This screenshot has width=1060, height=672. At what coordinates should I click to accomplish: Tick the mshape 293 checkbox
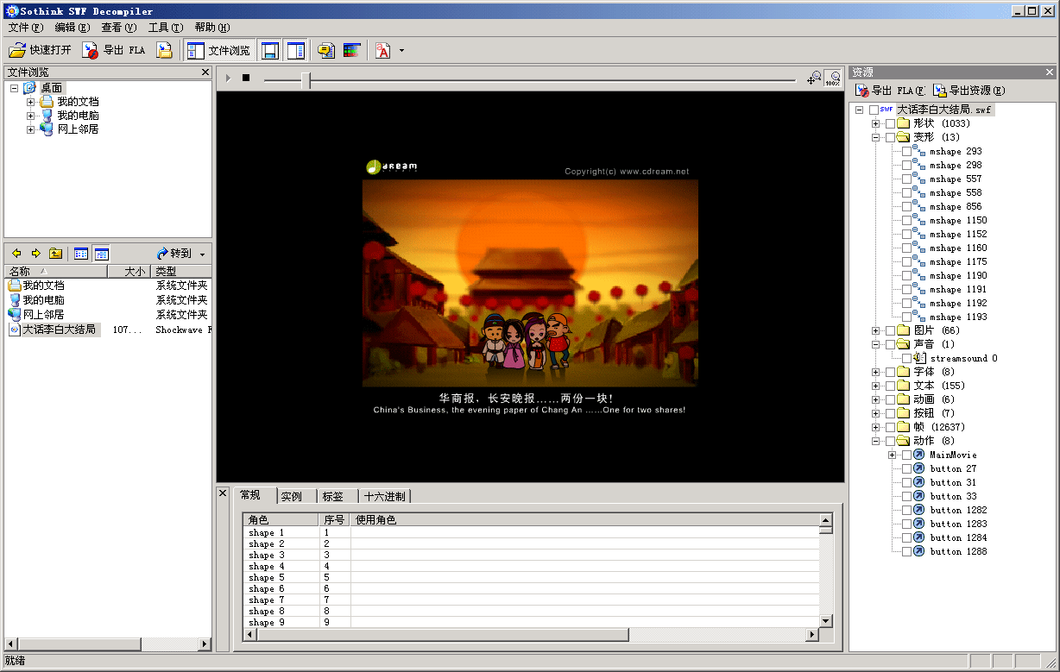tap(906, 151)
